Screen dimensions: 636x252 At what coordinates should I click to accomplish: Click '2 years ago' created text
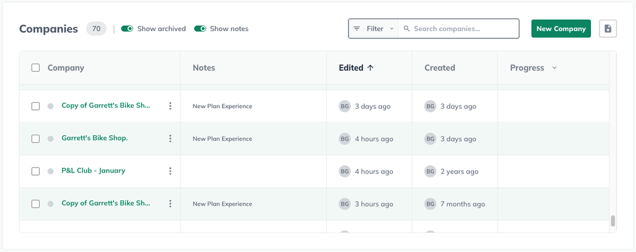(460, 172)
